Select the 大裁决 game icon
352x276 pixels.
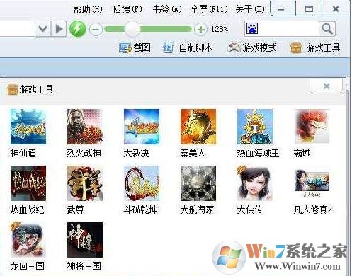point(142,127)
